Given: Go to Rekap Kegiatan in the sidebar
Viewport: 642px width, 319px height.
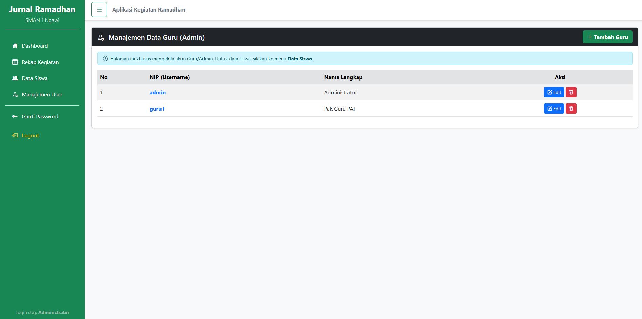Looking at the screenshot, I should (x=40, y=62).
